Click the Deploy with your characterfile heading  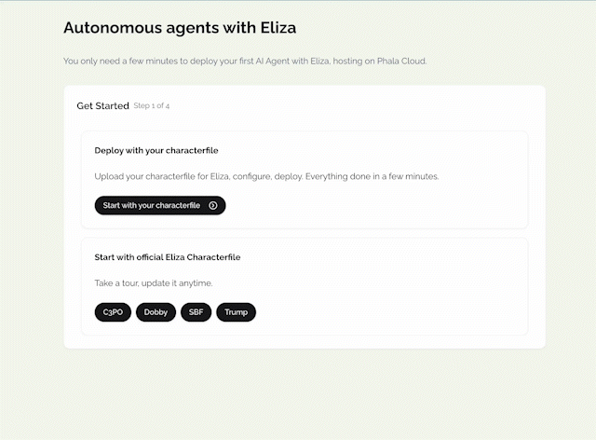click(x=156, y=150)
